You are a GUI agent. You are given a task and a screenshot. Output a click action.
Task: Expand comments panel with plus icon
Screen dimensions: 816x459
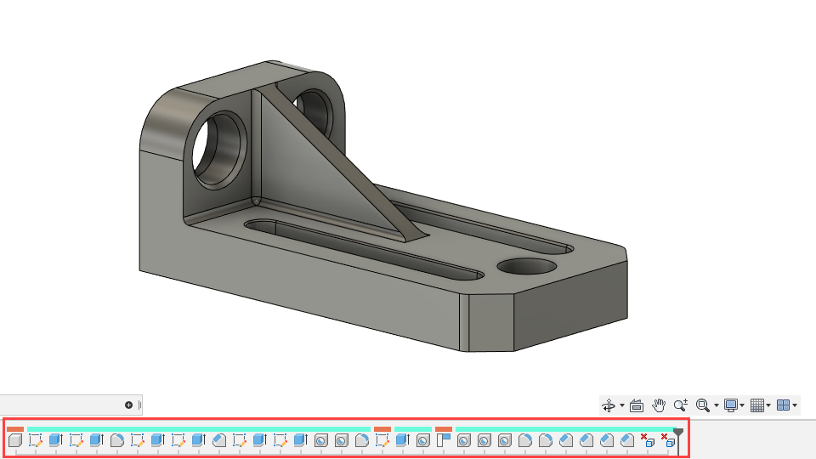pos(128,405)
